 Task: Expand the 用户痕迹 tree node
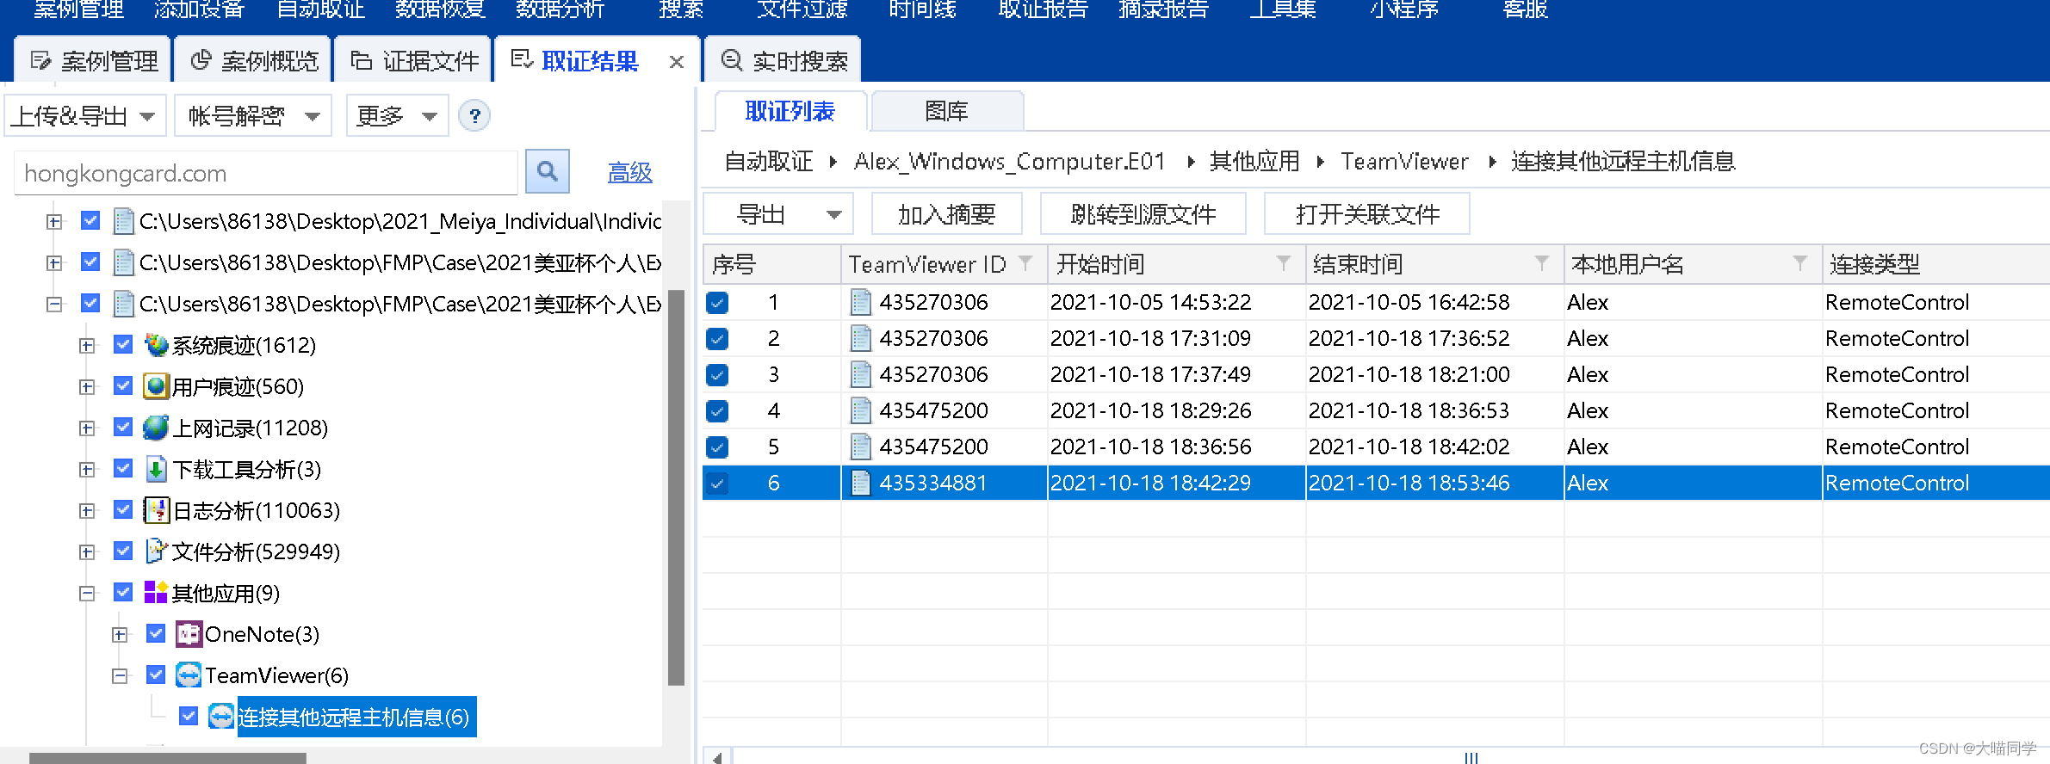[x=87, y=386]
